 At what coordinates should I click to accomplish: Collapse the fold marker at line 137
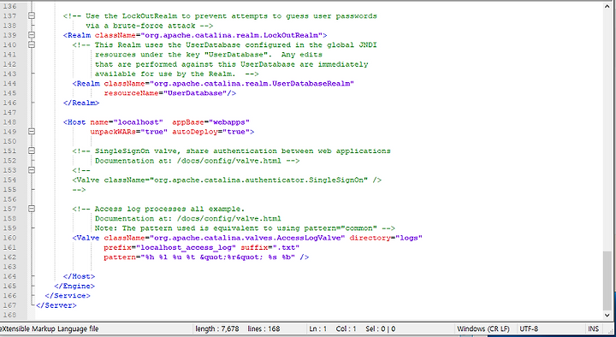coord(32,15)
